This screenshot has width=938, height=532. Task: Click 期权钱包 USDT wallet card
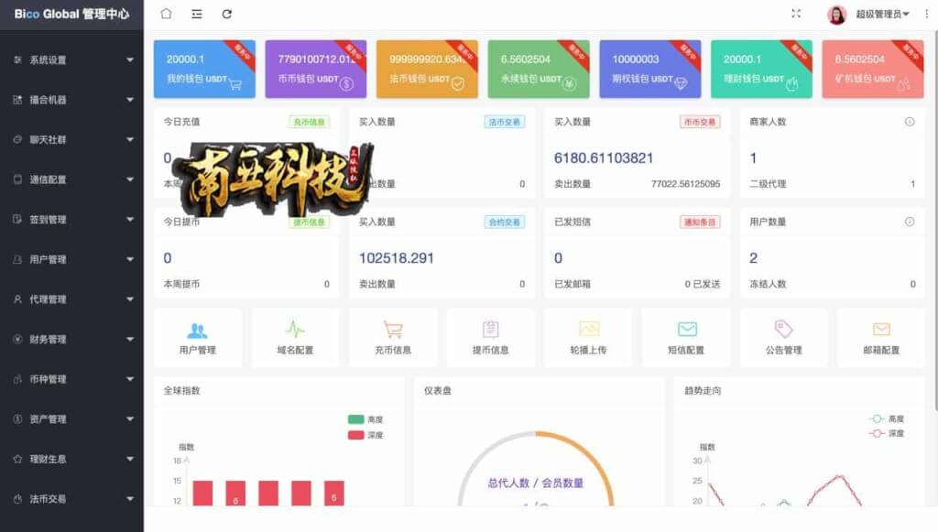pyautogui.click(x=650, y=70)
